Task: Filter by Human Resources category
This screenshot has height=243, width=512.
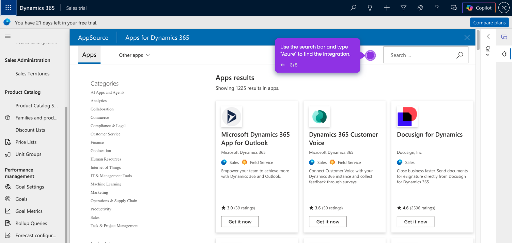Action: coord(106,159)
